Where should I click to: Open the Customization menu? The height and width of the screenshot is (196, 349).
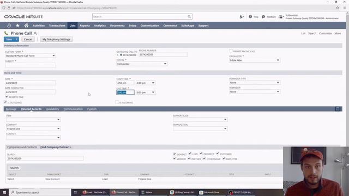pos(149,26)
